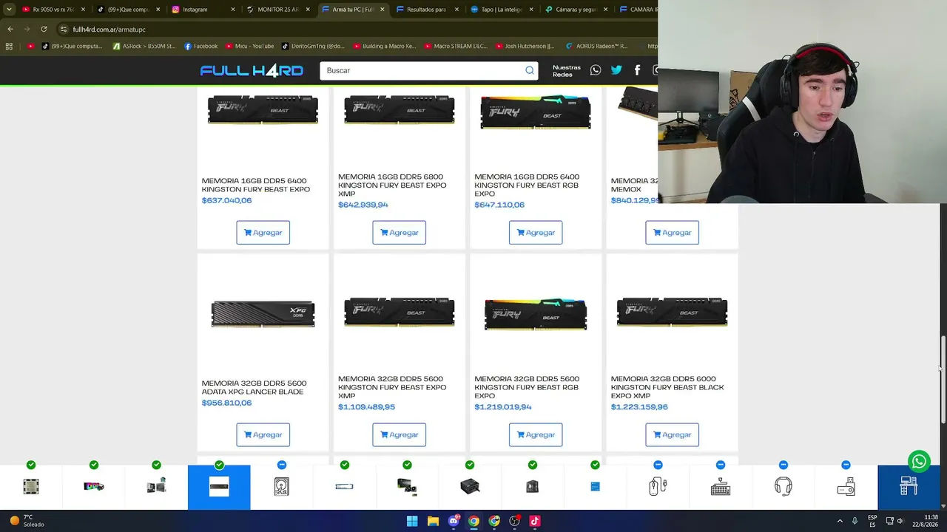Reload the page with the refresh icon
The height and width of the screenshot is (532, 947).
click(x=44, y=29)
